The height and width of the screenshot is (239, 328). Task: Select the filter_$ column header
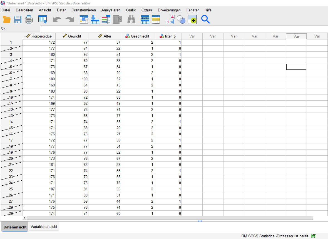coord(169,36)
